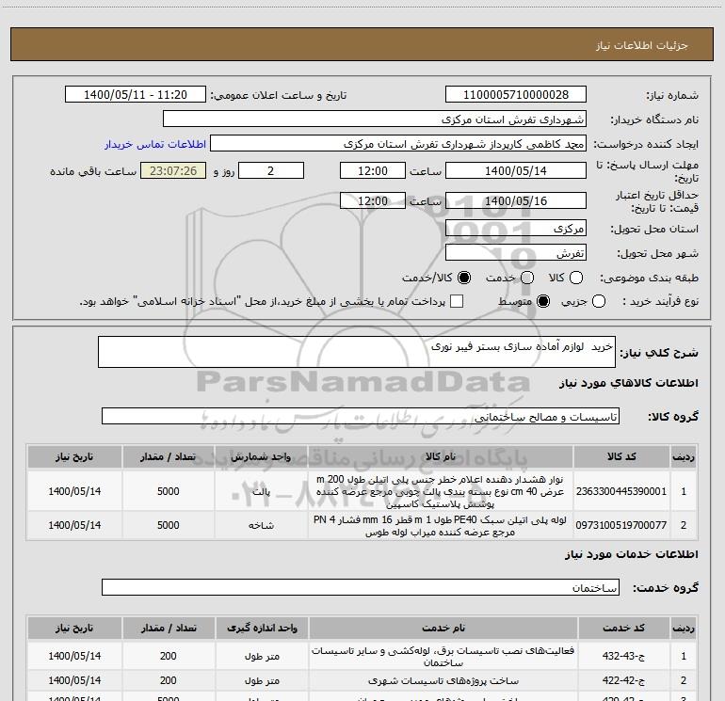Click the electrical installation activities service name

pos(443,656)
